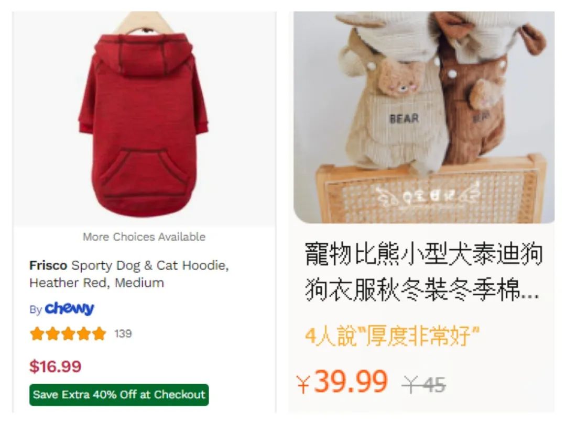
Task: Click the brown corduroy overalls in the photo
Action: tap(473, 108)
